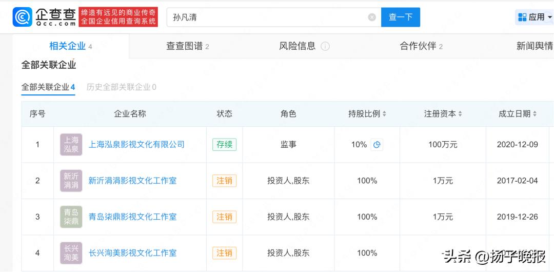Viewport: 554px width, 272px height.
Task: Clear the search box with the X icon
Action: [x=372, y=17]
